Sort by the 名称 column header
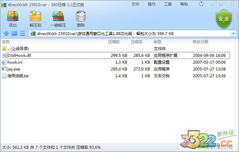The height and width of the screenshot is (152, 239). [6, 42]
